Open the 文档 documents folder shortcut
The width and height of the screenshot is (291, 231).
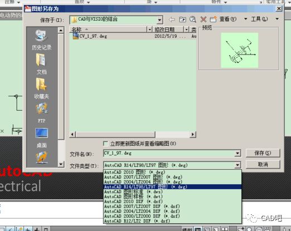tap(41, 64)
